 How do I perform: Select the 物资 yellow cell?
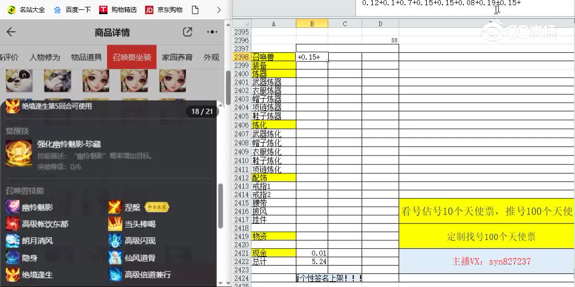273,236
